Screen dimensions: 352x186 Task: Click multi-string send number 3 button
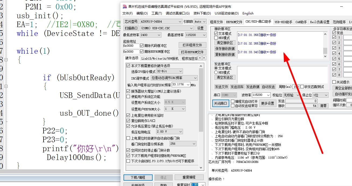tap(339, 48)
